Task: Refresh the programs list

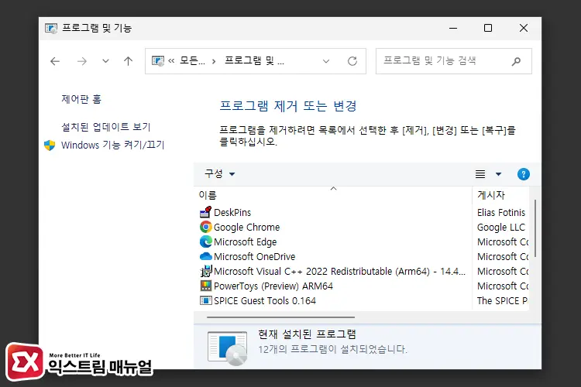Action: click(x=352, y=61)
